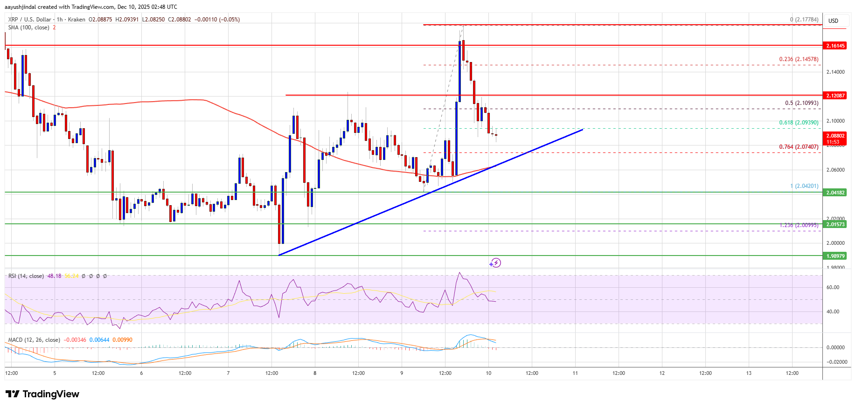Select the SMA (100, close) indicator legend
This screenshot has height=408, width=856.
point(28,28)
